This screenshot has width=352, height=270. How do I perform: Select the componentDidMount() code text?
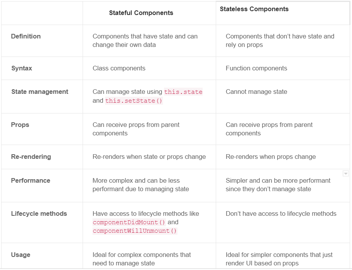[129, 222]
